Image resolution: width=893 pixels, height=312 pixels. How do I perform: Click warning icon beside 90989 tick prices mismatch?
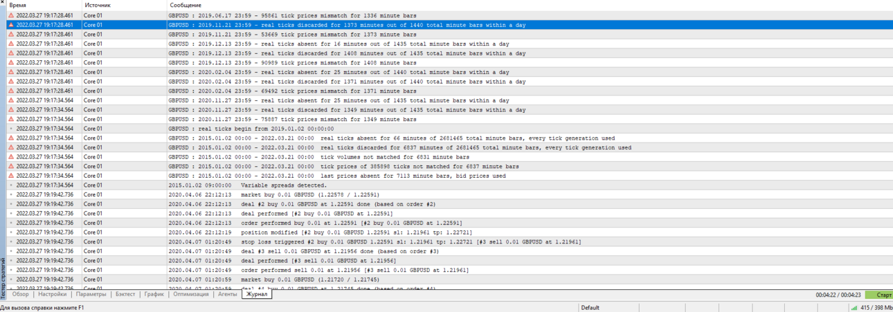click(x=11, y=62)
